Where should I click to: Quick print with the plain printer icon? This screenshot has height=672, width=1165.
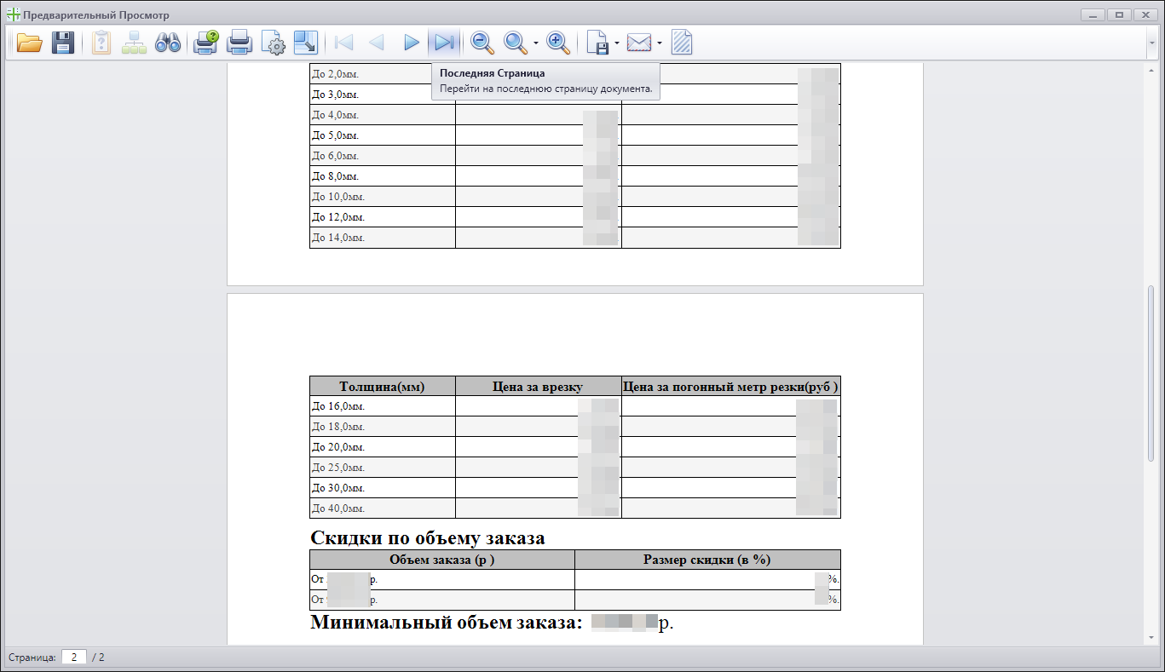click(x=239, y=43)
